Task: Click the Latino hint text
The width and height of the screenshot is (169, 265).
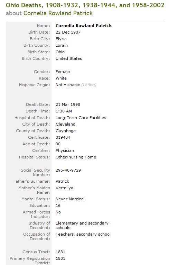Action: 88,85
